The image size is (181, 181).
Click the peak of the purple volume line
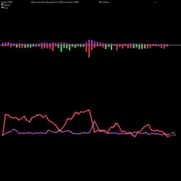pos(94,121)
